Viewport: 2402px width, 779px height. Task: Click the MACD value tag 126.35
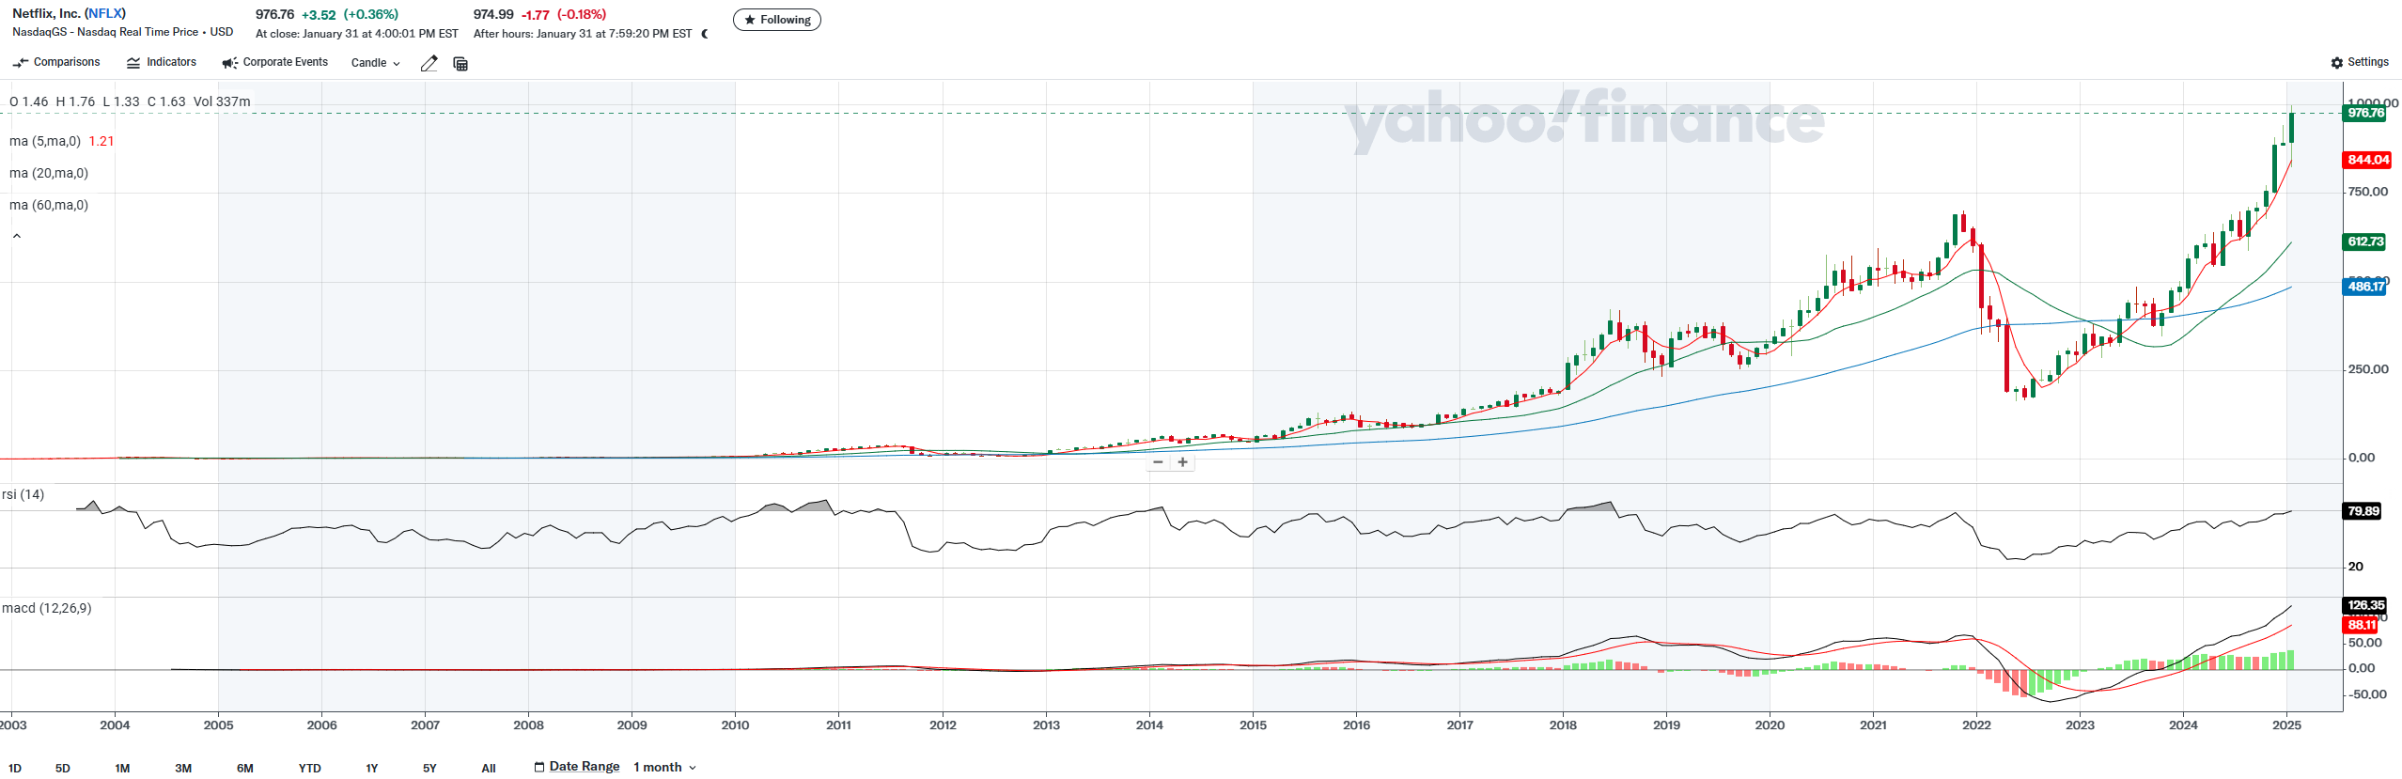pos(2365,605)
